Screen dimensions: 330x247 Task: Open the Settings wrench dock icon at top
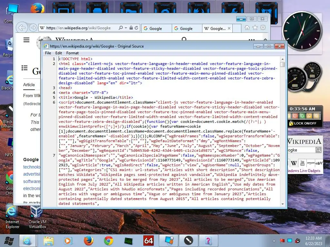[233, 7]
